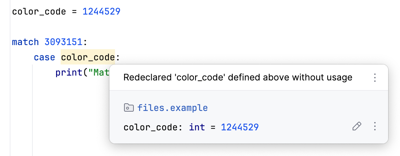Click the match keyword
Viewport: 400px width, 156px height.
coord(25,42)
